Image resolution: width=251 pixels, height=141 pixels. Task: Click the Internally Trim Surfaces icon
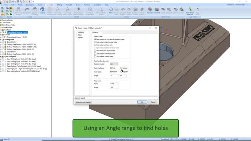coord(67,11)
